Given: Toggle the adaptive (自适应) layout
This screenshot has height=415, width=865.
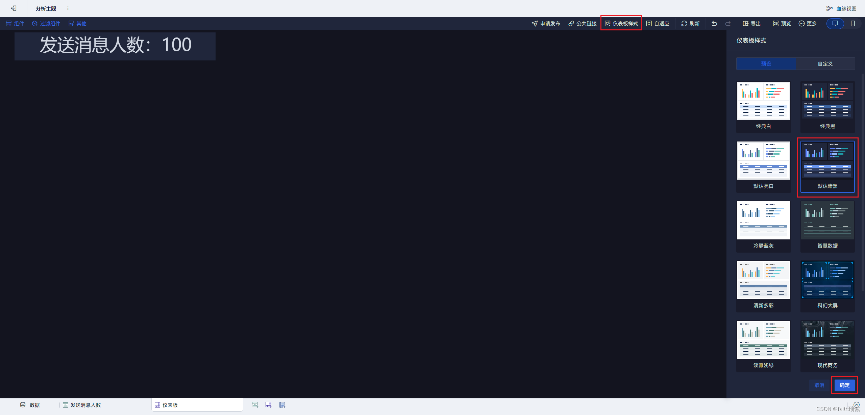Looking at the screenshot, I should [658, 23].
